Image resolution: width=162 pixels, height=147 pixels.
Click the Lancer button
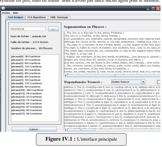click(34, 129)
